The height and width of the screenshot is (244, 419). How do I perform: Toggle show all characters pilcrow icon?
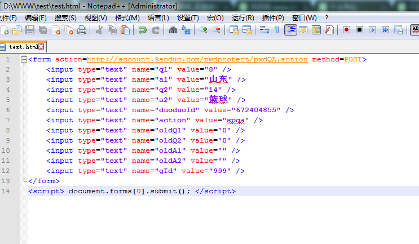(277, 30)
